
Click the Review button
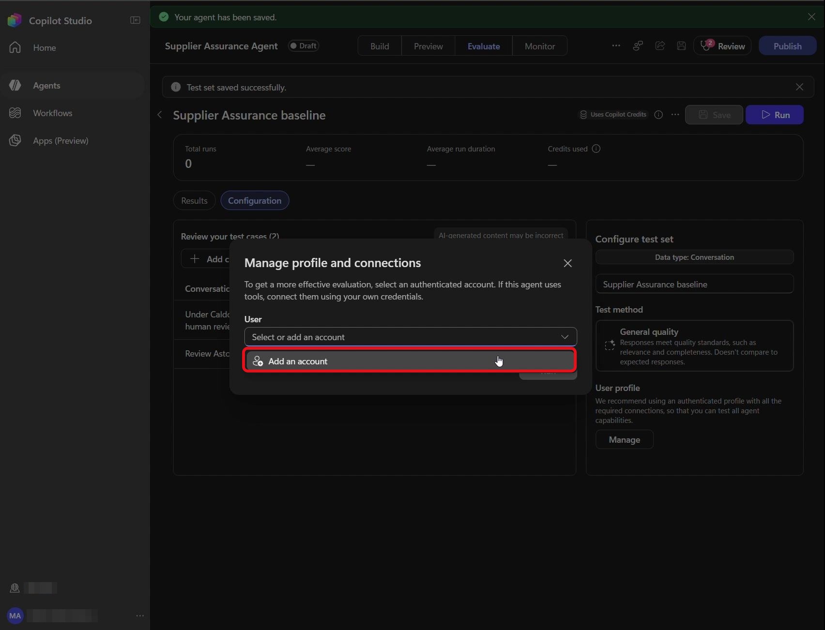[722, 46]
